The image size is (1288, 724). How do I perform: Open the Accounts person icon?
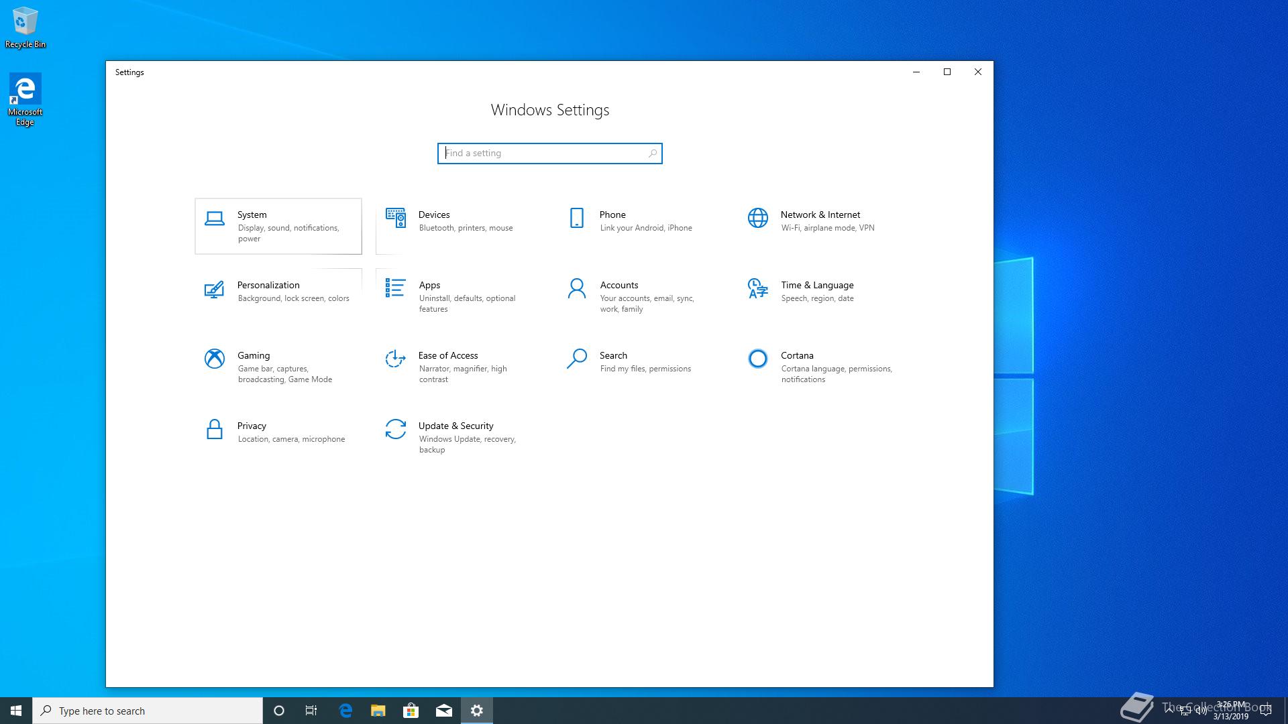coord(577,288)
